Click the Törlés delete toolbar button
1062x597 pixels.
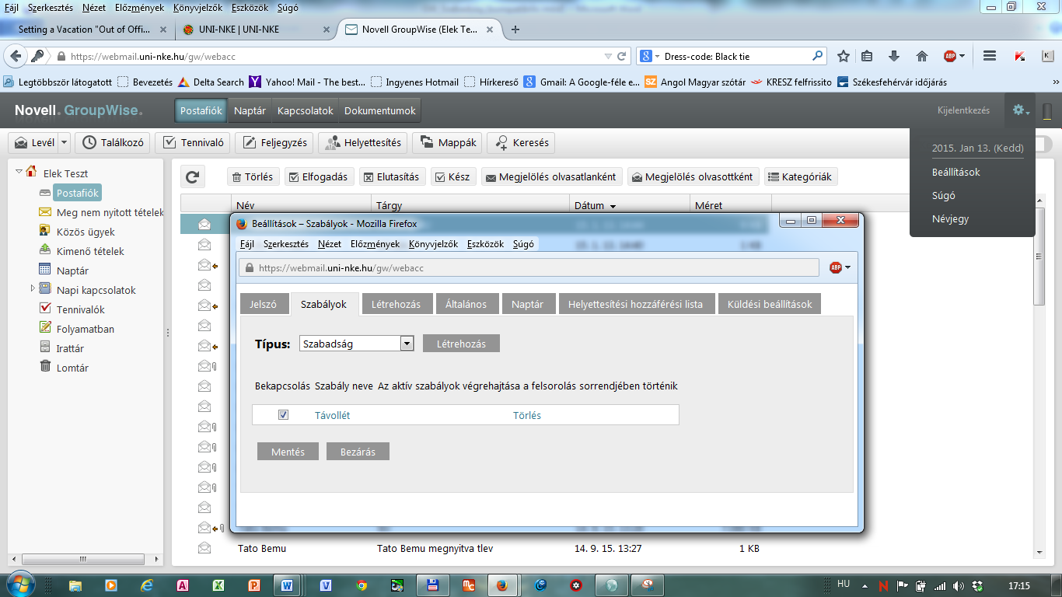[253, 177]
